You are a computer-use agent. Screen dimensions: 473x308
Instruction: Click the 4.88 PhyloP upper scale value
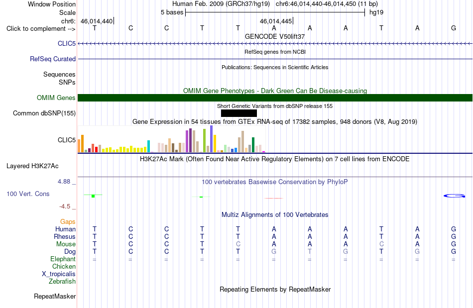pyautogui.click(x=64, y=182)
